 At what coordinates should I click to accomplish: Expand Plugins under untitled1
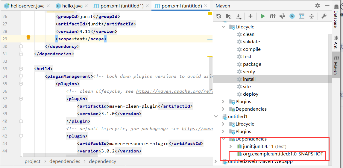(x=223, y=131)
